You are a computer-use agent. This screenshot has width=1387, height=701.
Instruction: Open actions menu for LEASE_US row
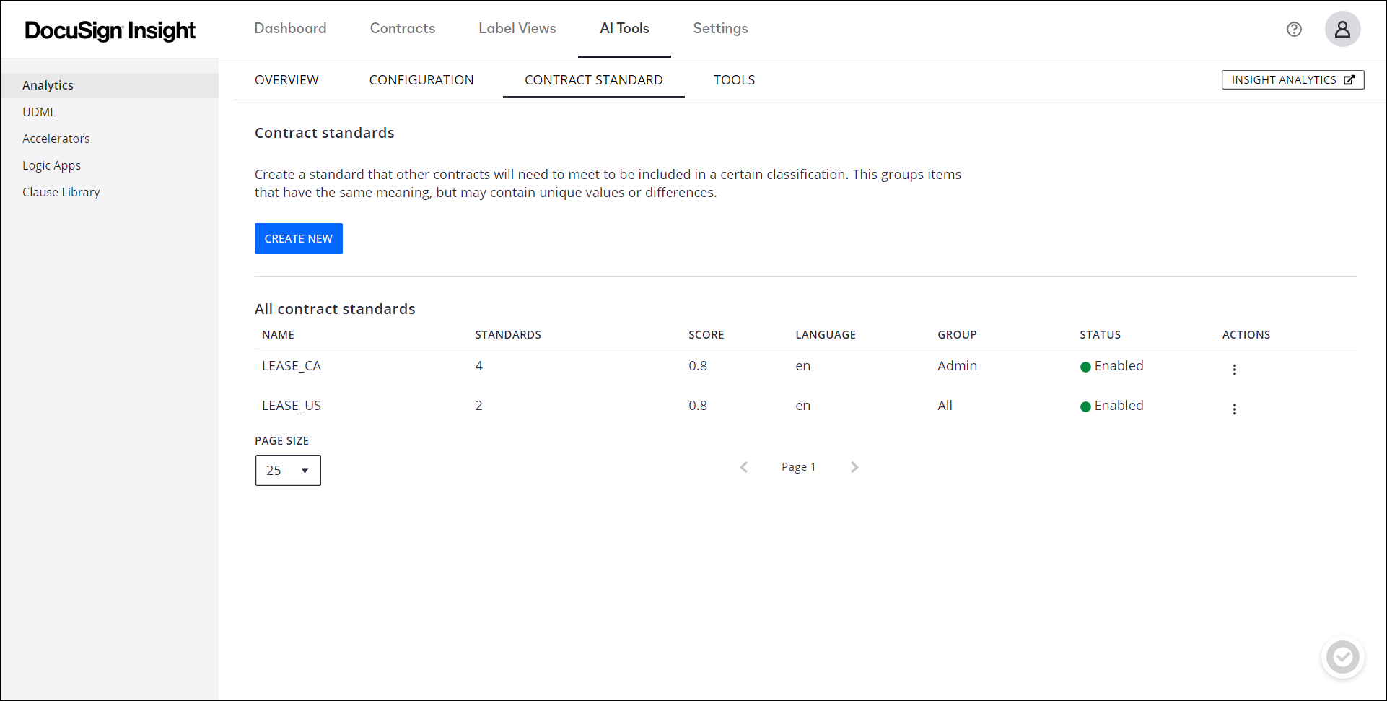(1235, 409)
